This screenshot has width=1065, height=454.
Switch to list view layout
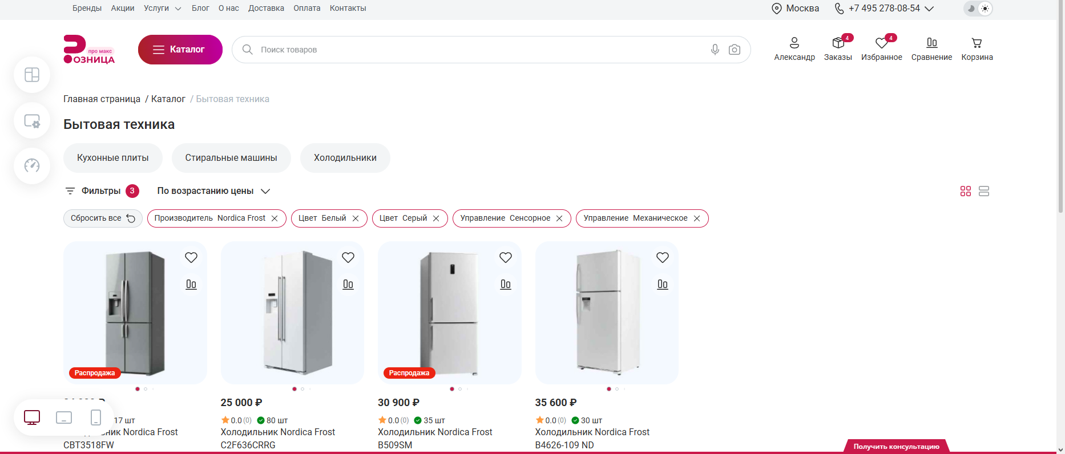[x=984, y=191]
